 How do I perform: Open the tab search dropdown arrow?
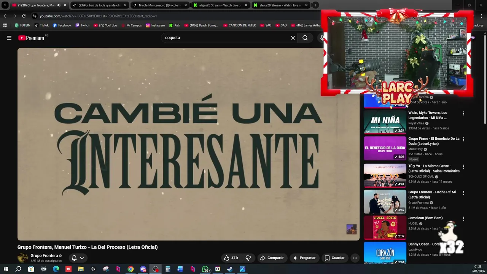pyautogui.click(x=5, y=5)
